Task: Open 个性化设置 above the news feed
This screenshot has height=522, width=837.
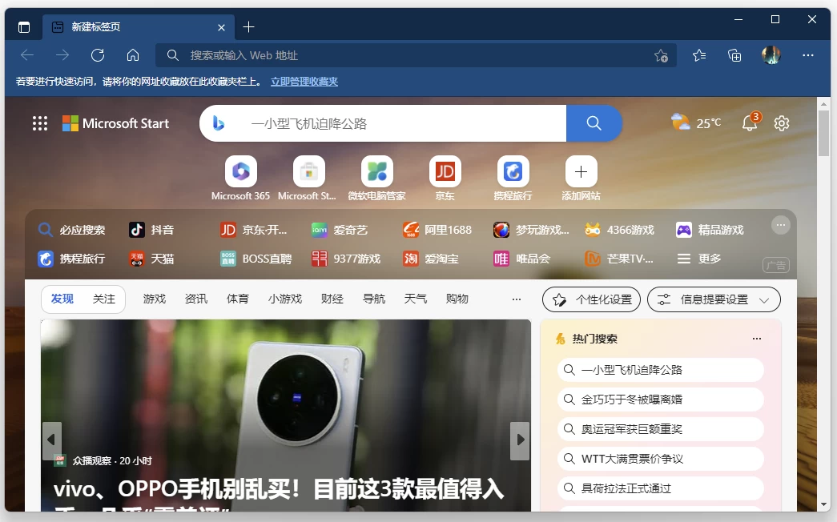Action: pos(590,299)
